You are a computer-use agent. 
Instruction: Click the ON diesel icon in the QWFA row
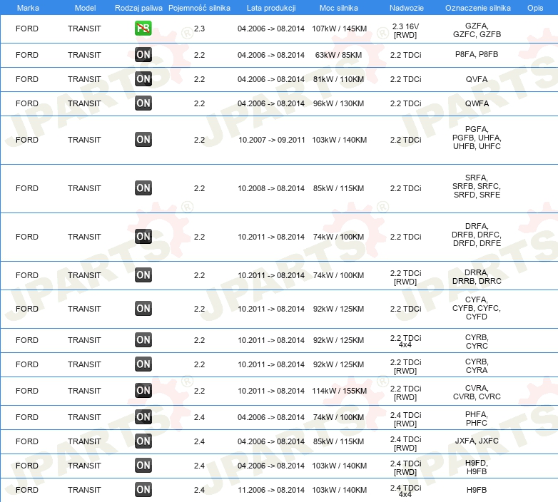pyautogui.click(x=143, y=103)
